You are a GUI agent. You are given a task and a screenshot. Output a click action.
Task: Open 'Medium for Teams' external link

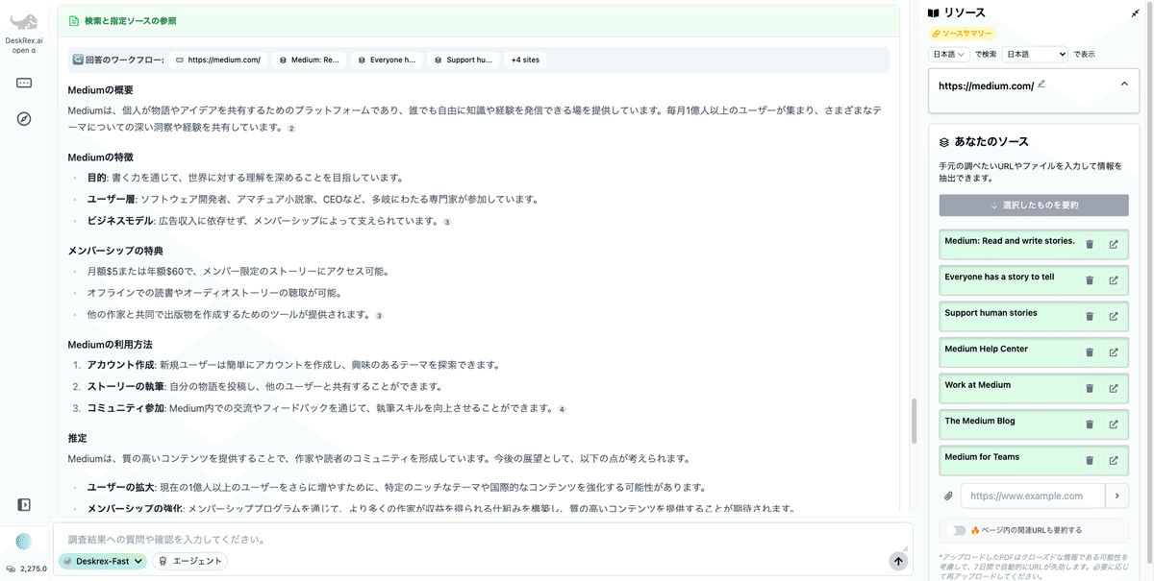point(1114,461)
